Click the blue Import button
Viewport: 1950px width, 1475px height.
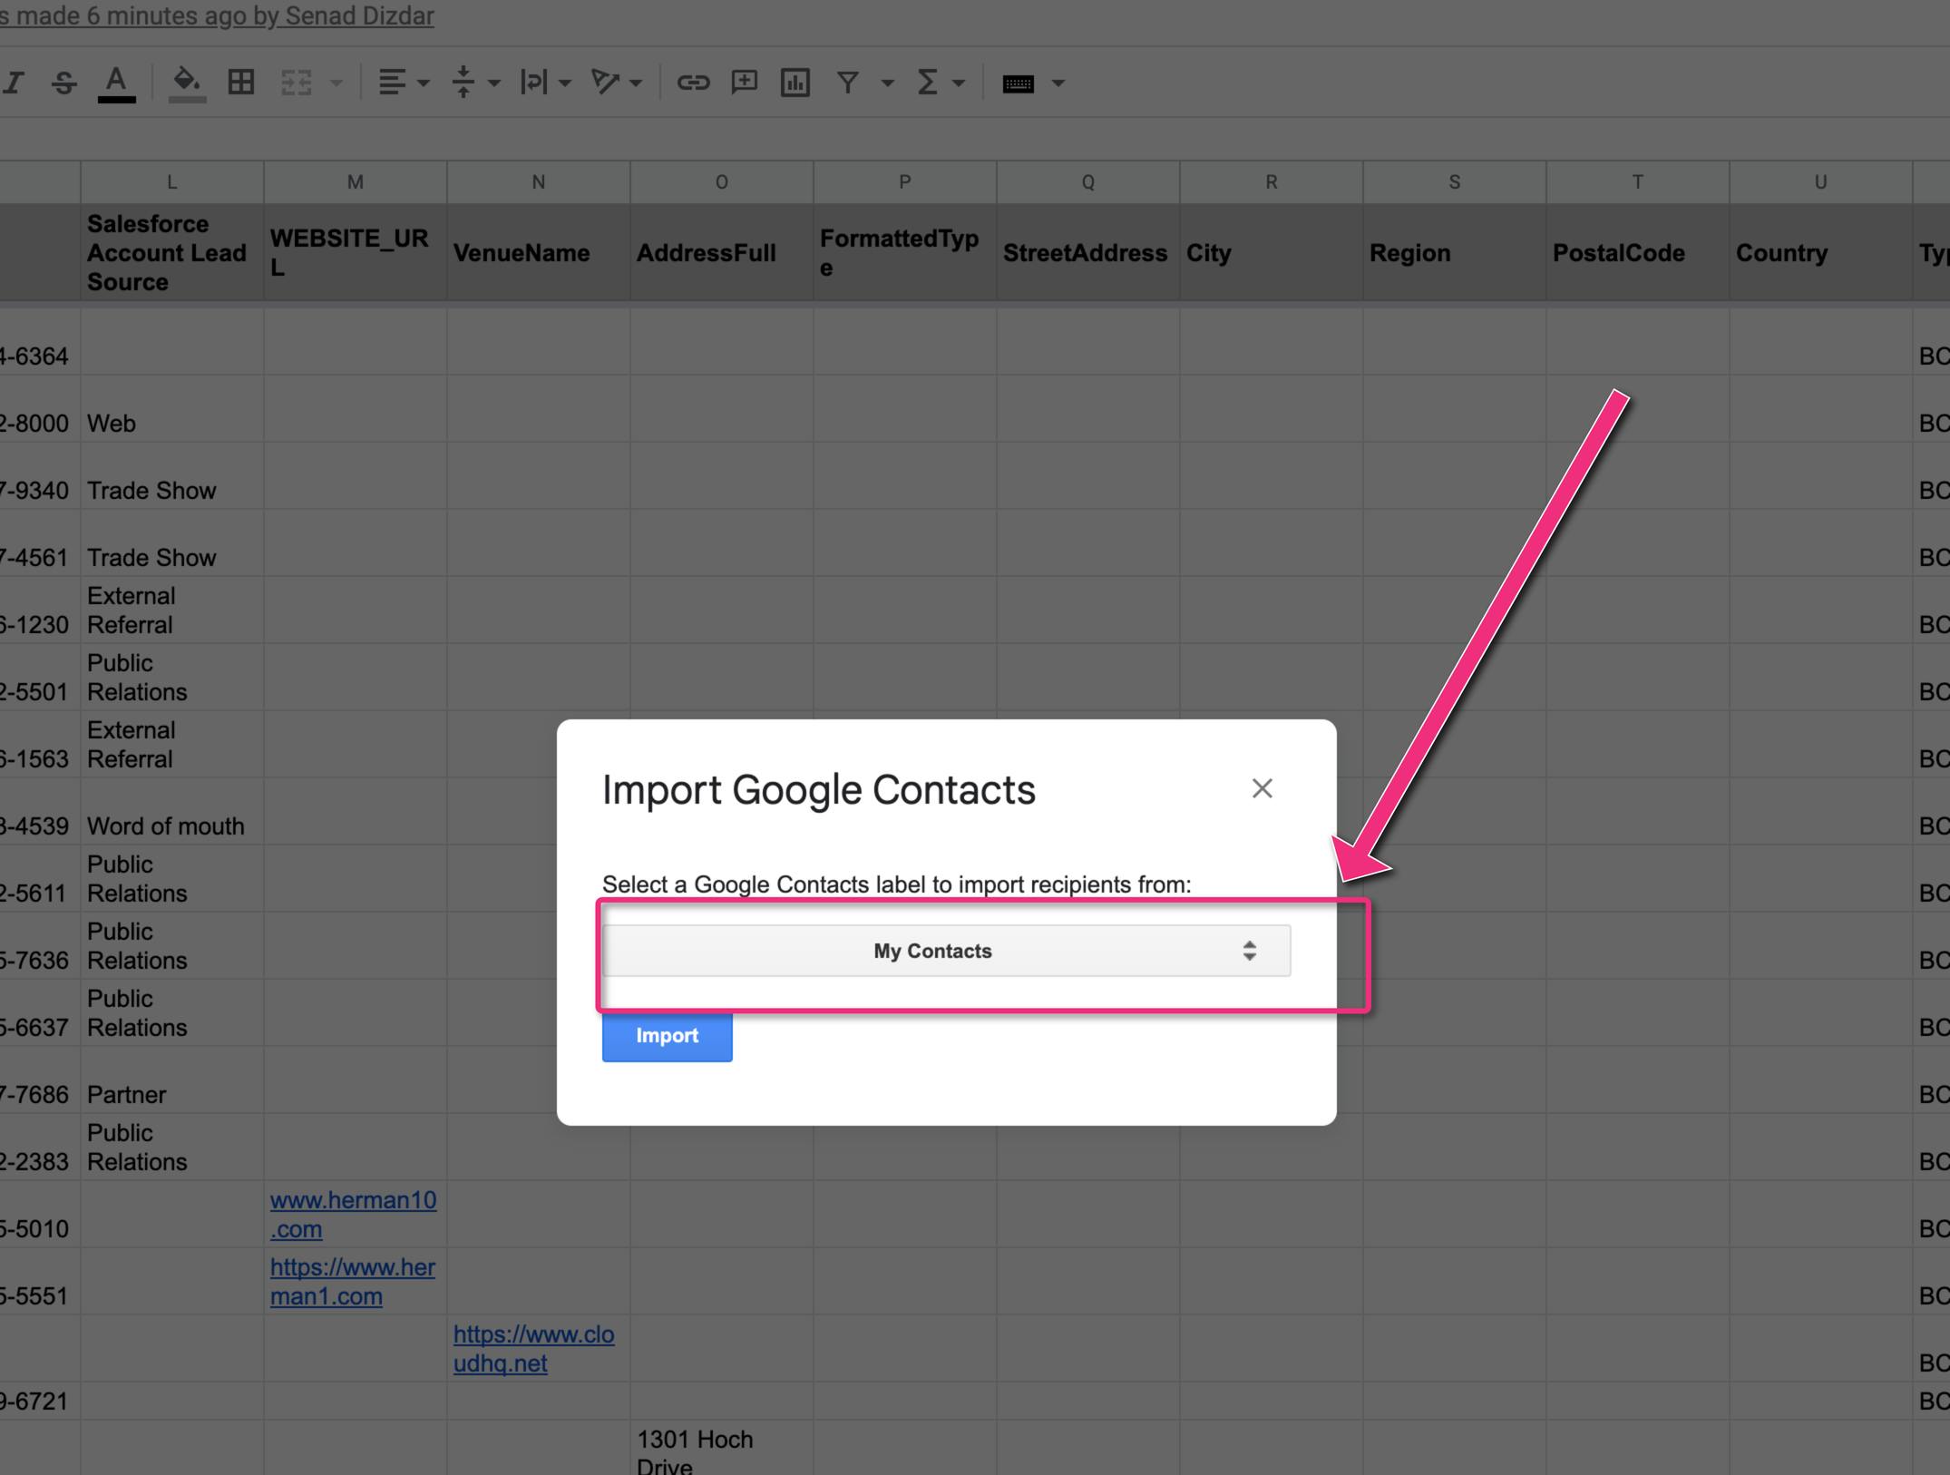(667, 1036)
